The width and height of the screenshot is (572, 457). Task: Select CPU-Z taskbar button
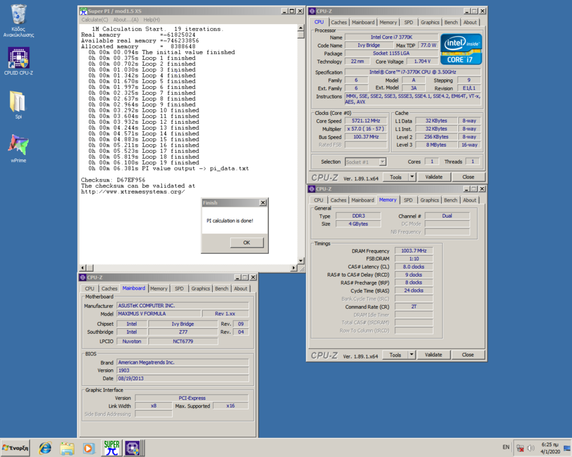133,448
